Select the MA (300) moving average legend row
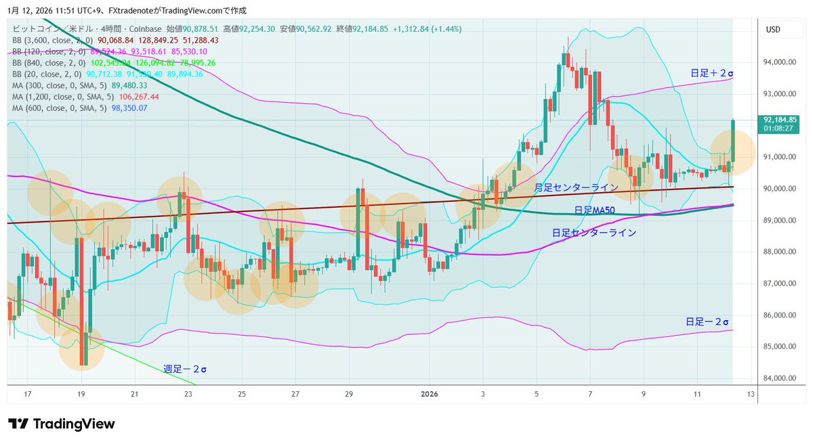 [x=54, y=85]
